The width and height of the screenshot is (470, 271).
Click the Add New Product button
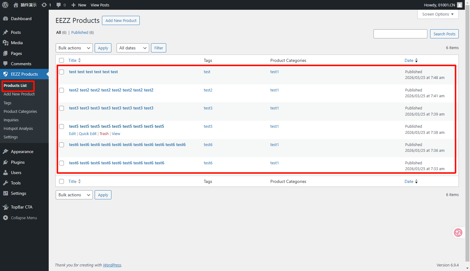121,20
